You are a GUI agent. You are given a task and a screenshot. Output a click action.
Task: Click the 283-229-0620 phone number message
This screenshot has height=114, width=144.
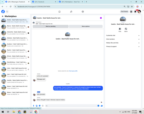[x=41, y=95]
